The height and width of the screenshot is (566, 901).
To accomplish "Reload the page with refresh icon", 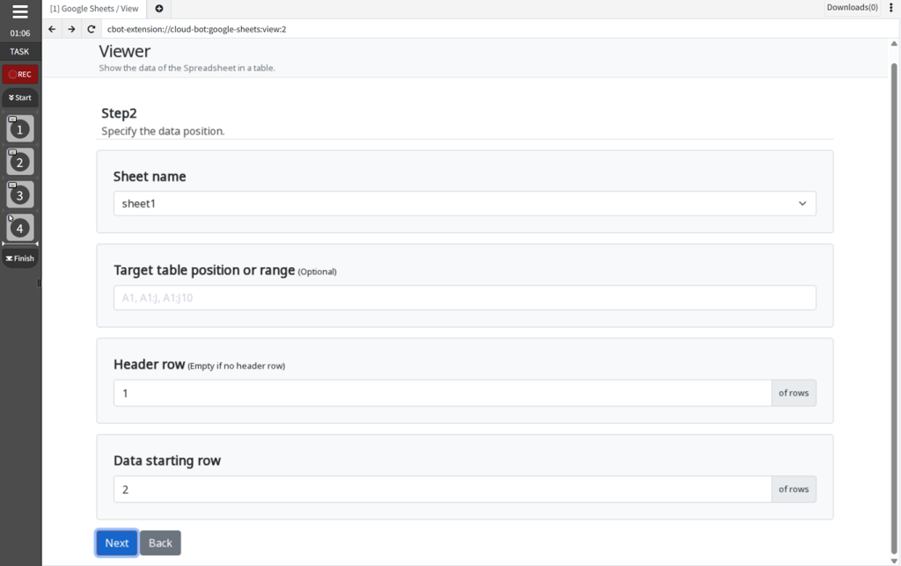I will (x=91, y=29).
